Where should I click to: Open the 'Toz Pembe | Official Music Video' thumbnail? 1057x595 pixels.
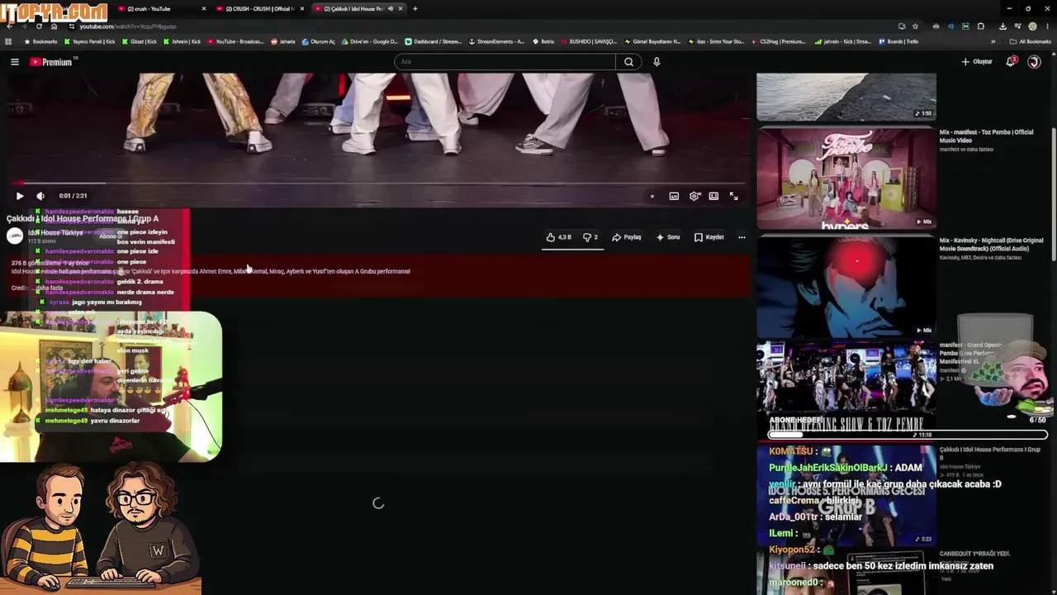tap(846, 178)
